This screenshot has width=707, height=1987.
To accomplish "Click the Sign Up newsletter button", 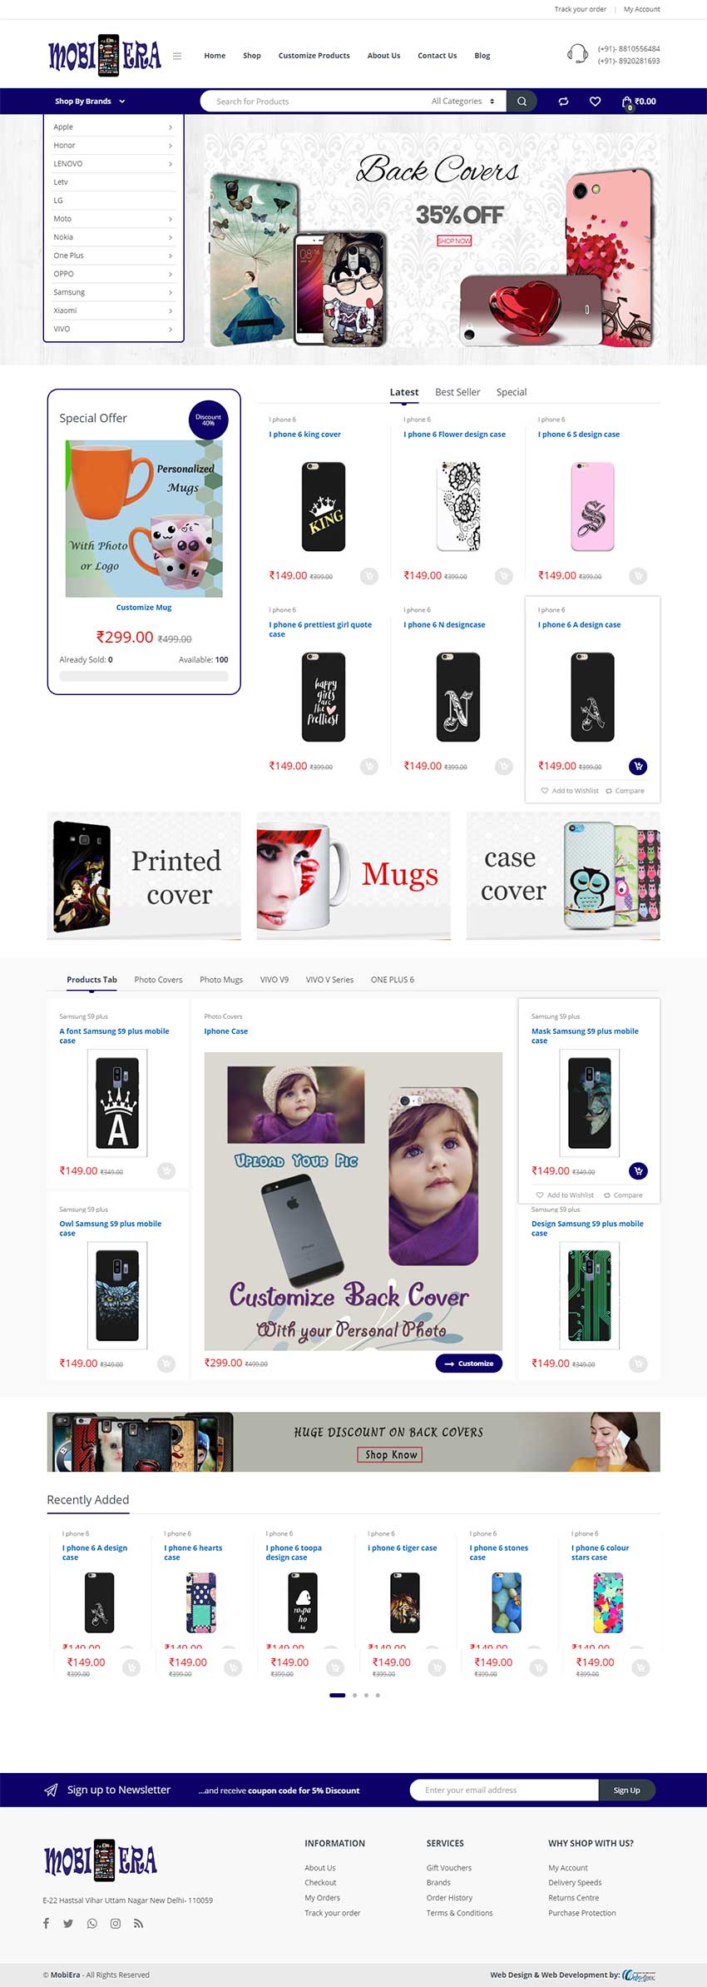I will click(626, 1791).
